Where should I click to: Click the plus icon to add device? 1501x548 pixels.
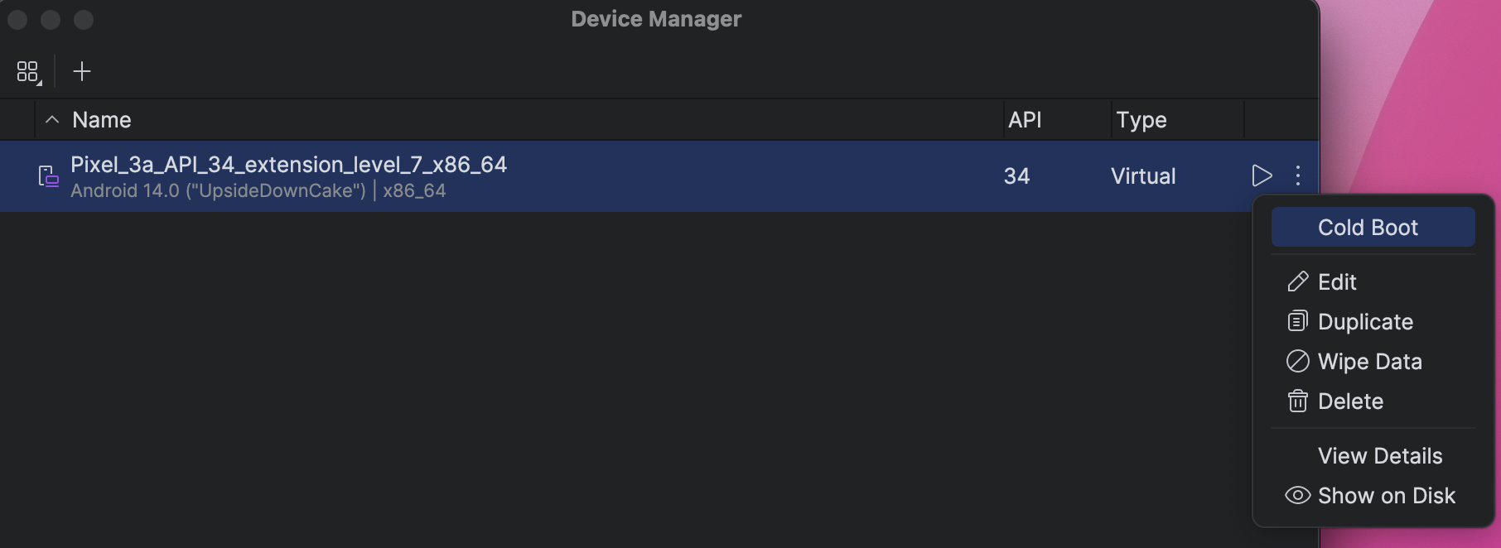(82, 72)
